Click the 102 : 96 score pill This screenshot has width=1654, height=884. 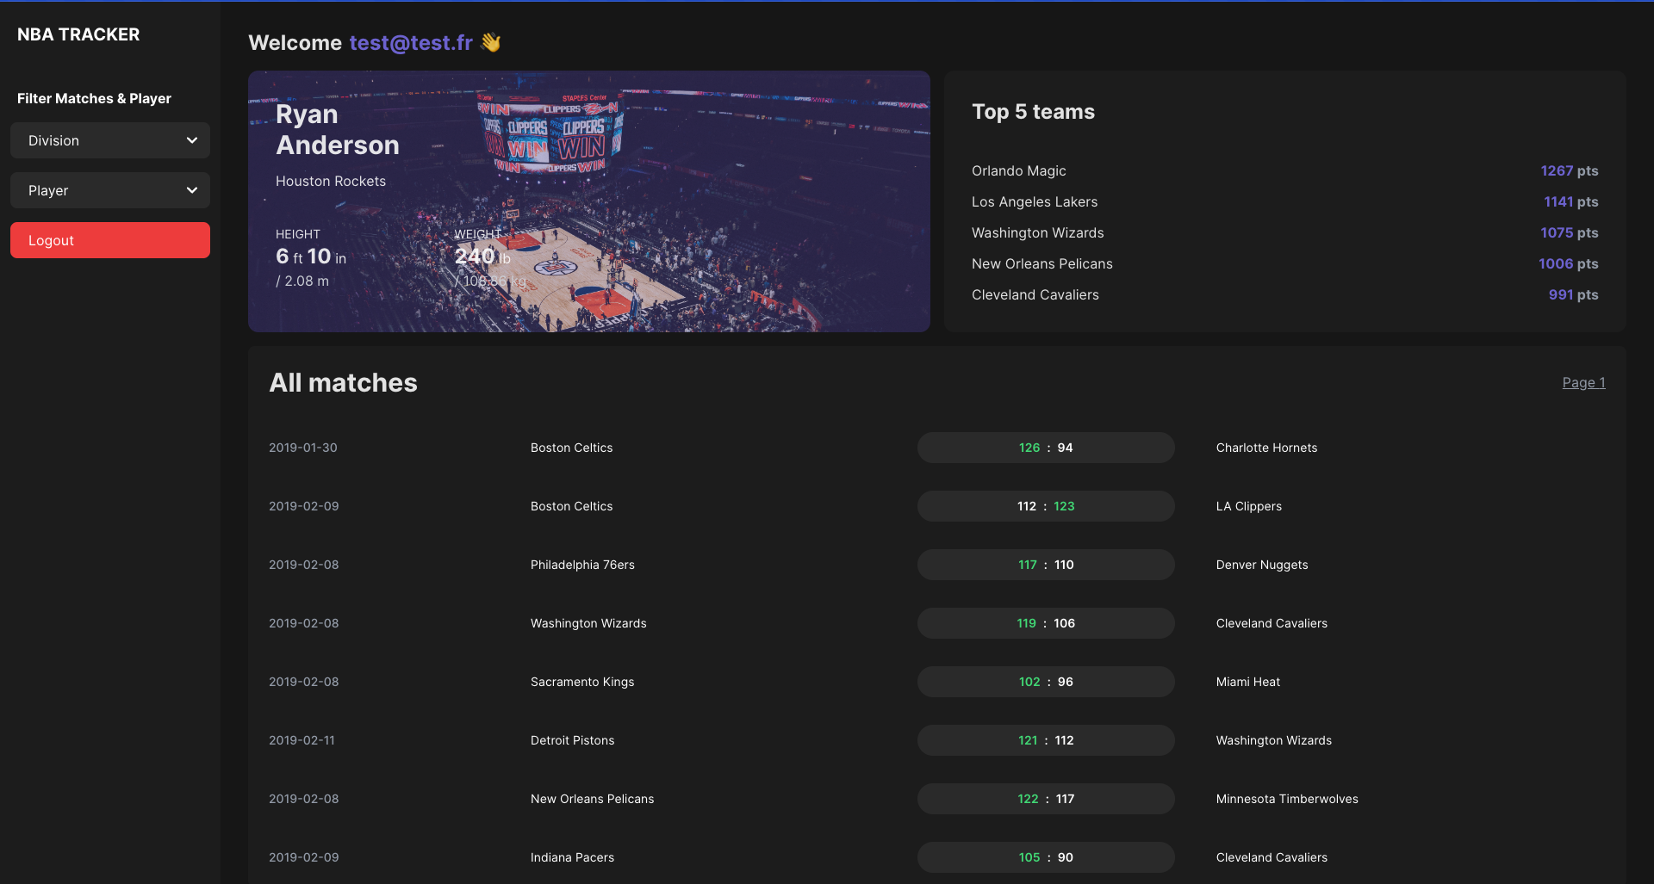[x=1046, y=682]
